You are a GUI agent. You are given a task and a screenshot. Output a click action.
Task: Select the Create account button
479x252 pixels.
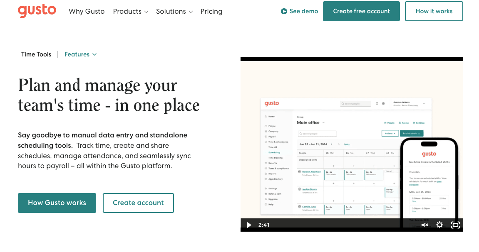pyautogui.click(x=138, y=203)
